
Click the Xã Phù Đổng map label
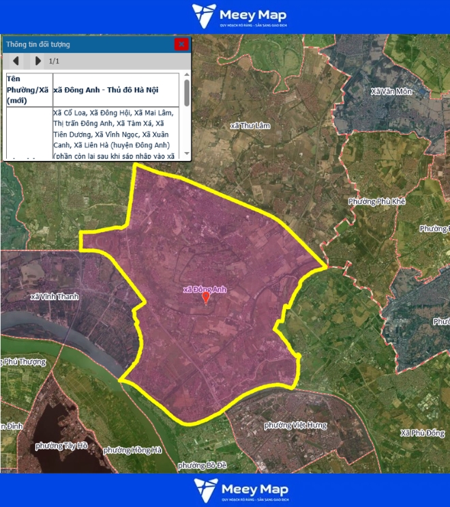pos(422,433)
